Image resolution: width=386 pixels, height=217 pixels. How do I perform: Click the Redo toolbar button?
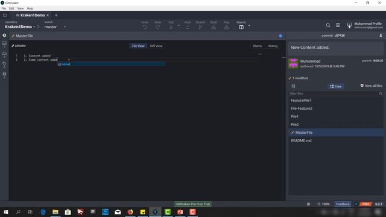[x=158, y=25]
